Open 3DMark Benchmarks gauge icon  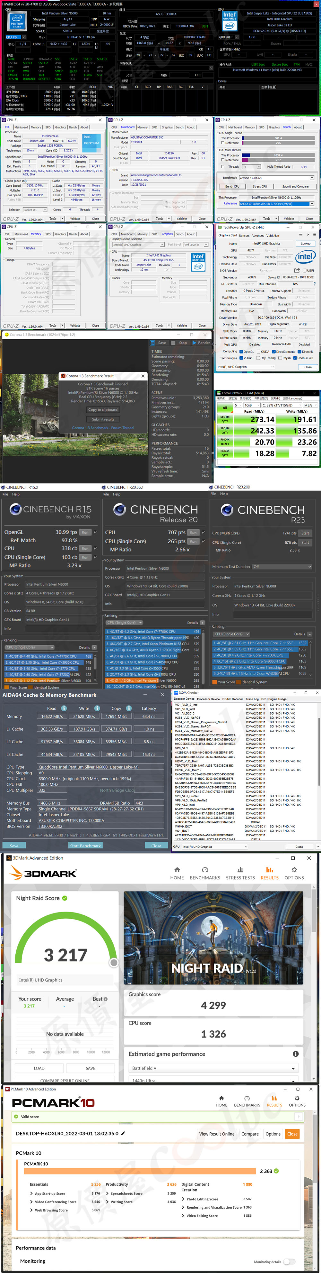tap(204, 869)
